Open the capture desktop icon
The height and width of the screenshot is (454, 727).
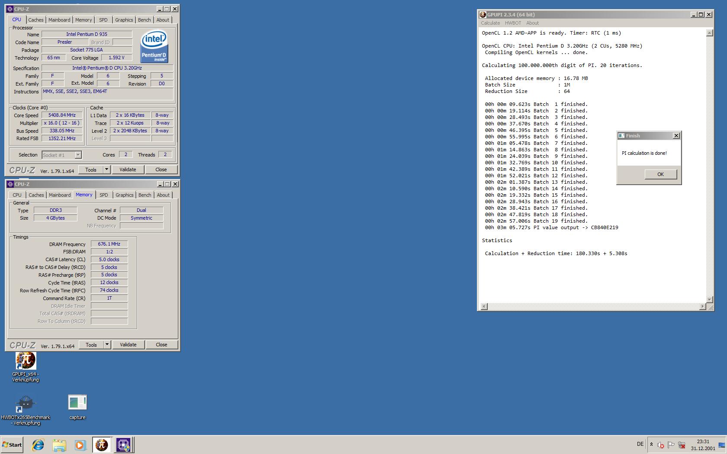point(77,407)
